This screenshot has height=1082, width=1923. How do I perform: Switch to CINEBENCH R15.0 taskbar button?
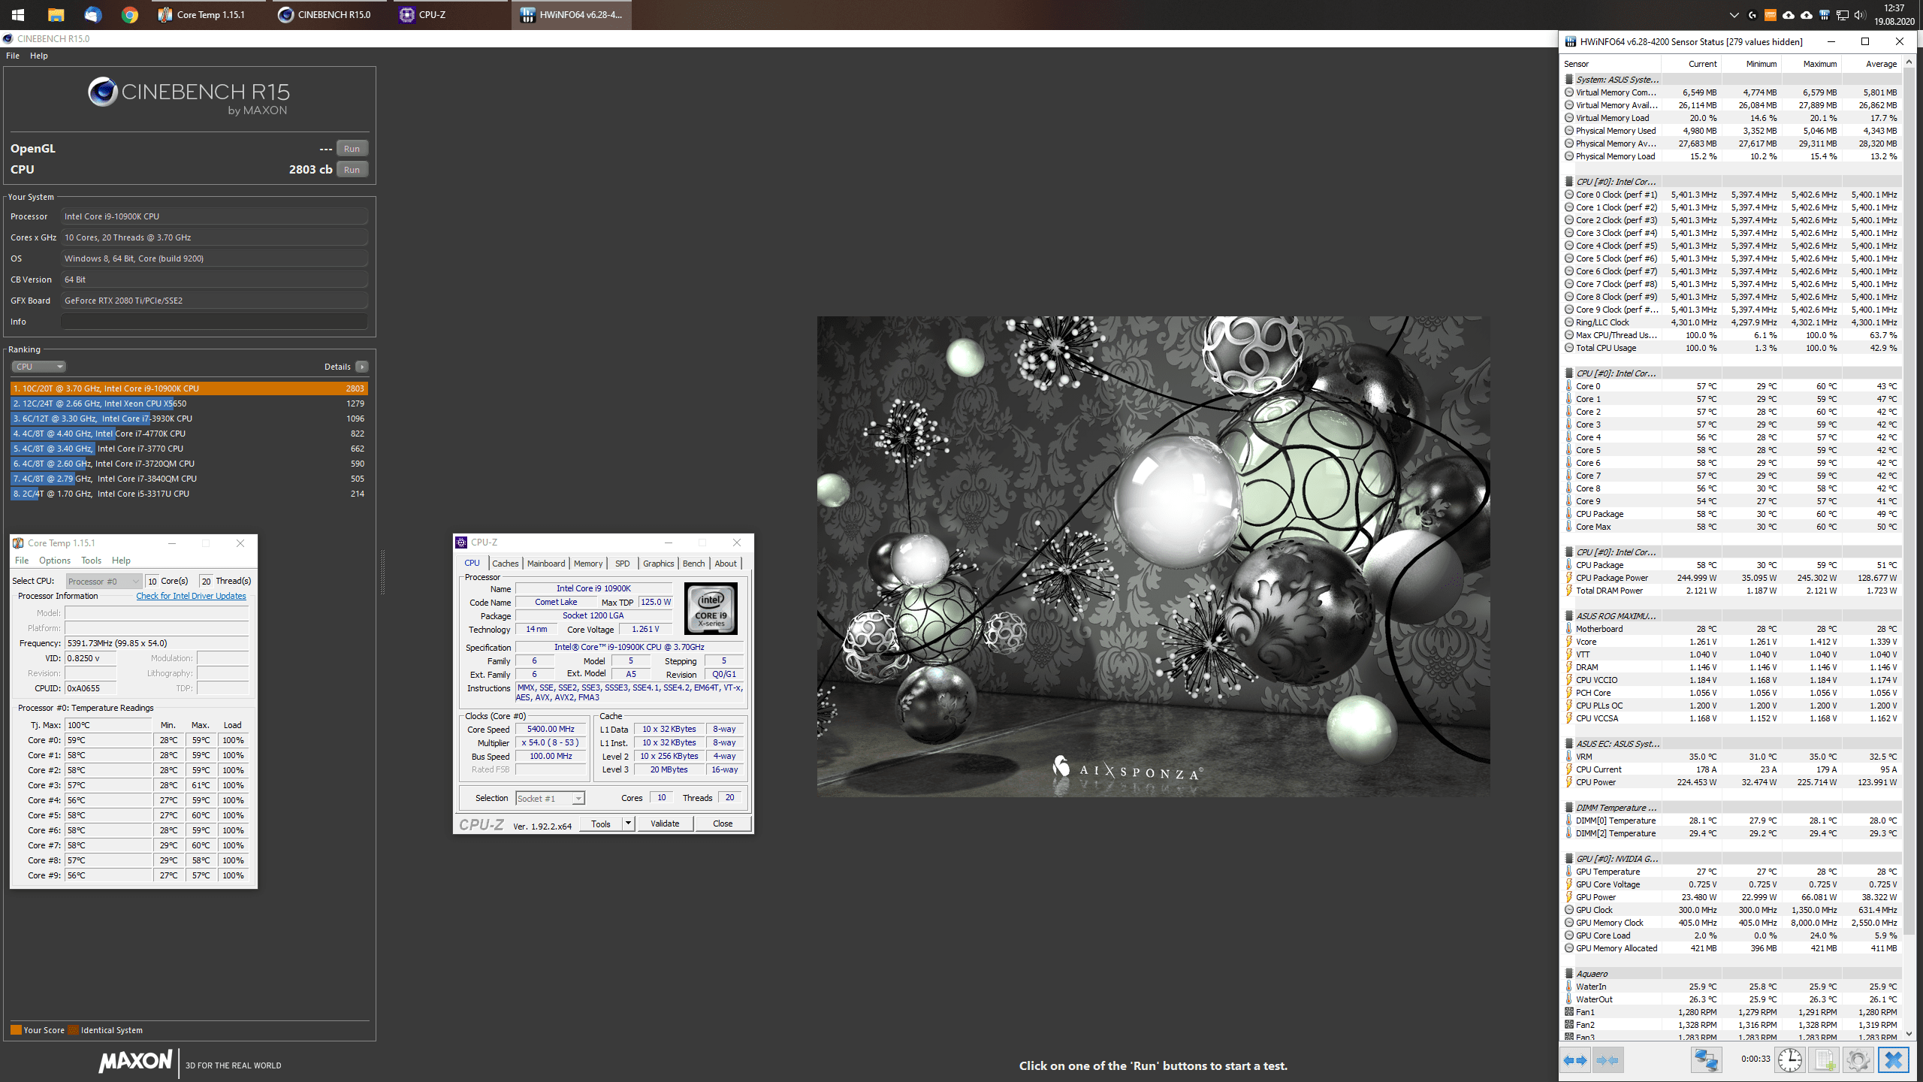[x=329, y=14]
